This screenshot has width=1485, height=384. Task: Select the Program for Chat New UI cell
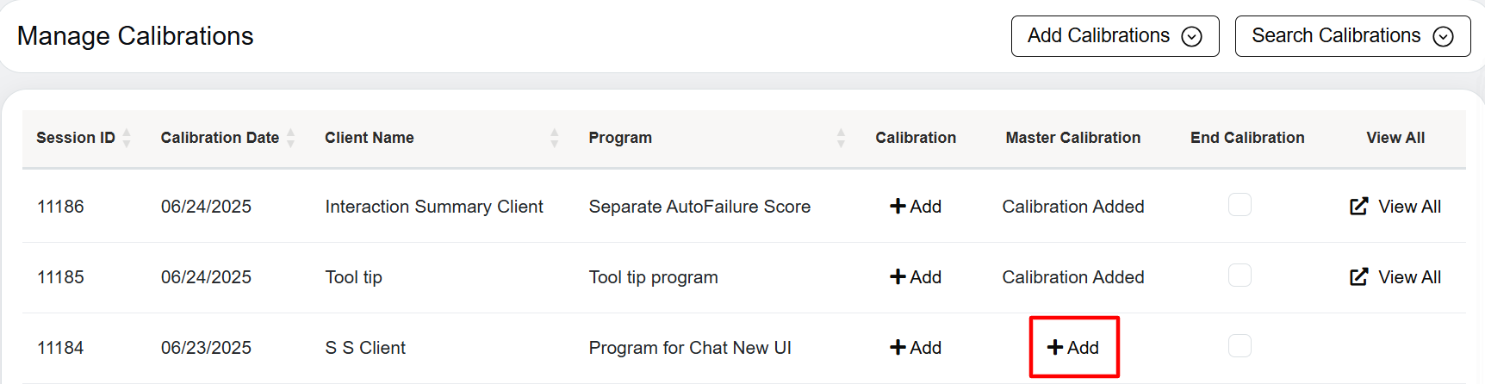690,348
